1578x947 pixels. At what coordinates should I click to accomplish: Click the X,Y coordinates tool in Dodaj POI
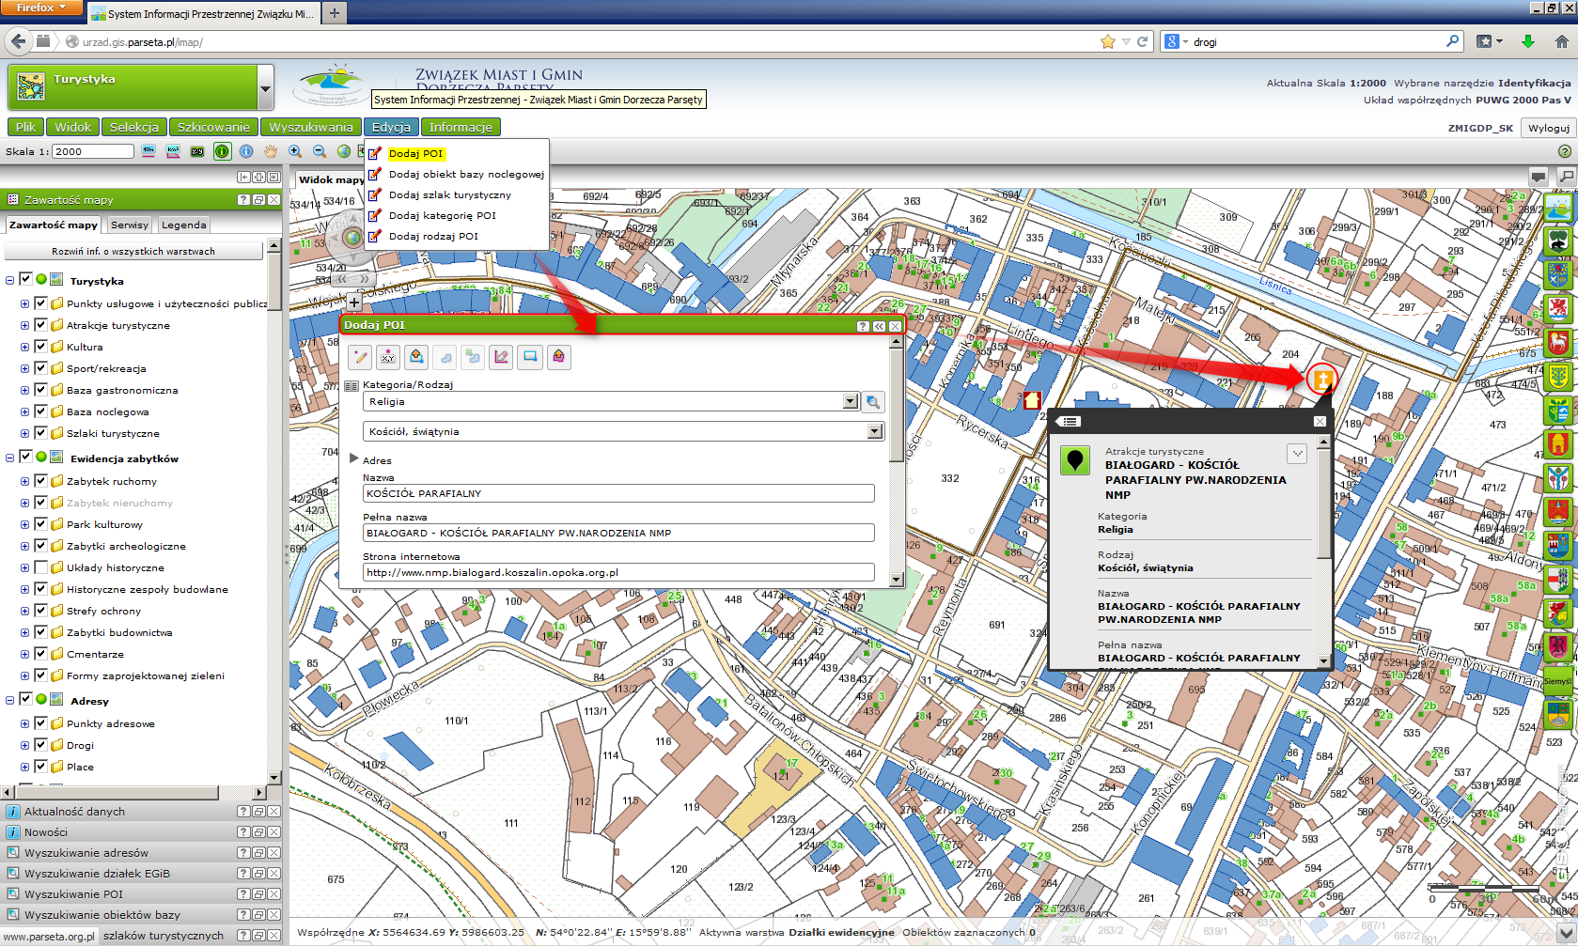[388, 357]
